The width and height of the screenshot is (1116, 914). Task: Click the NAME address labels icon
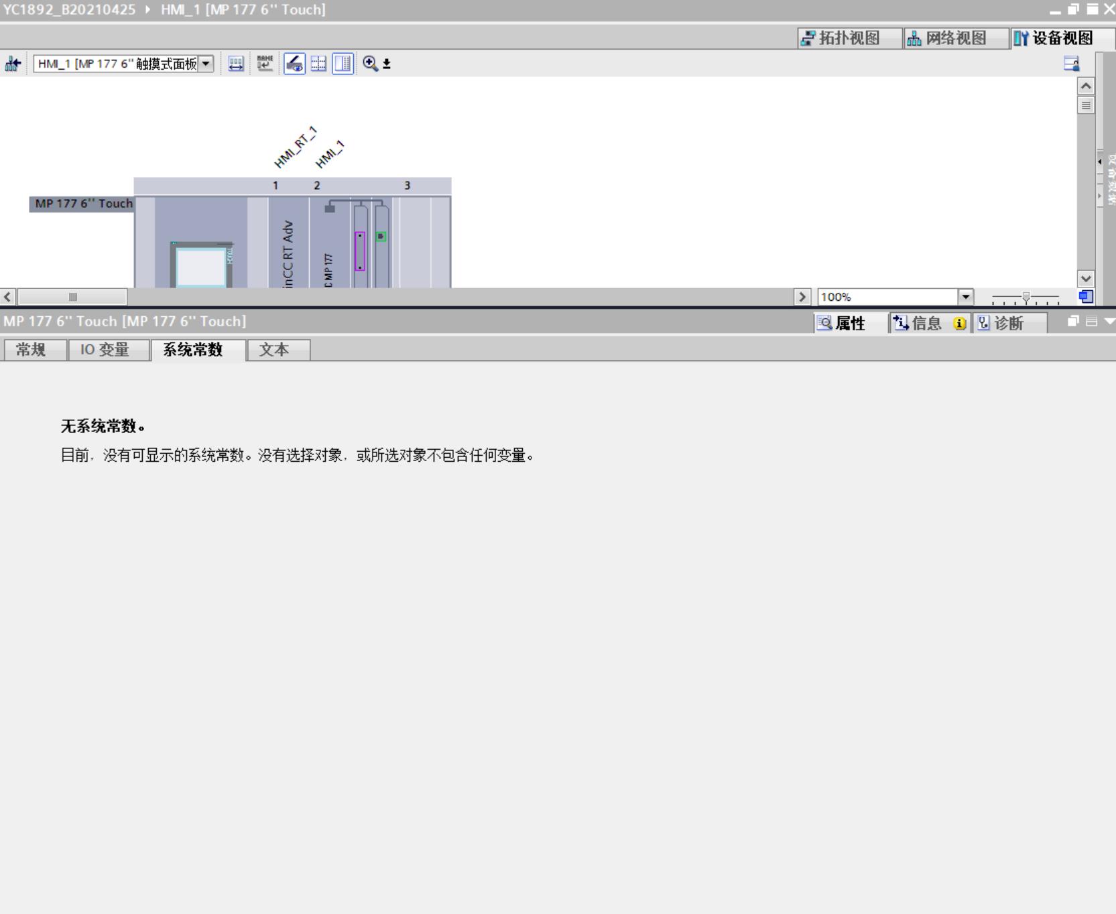(265, 64)
